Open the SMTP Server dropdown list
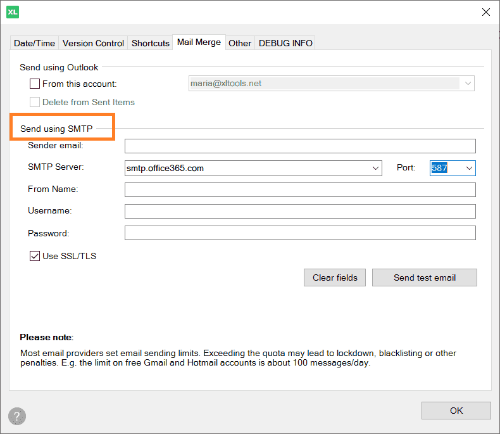 pyautogui.click(x=375, y=168)
